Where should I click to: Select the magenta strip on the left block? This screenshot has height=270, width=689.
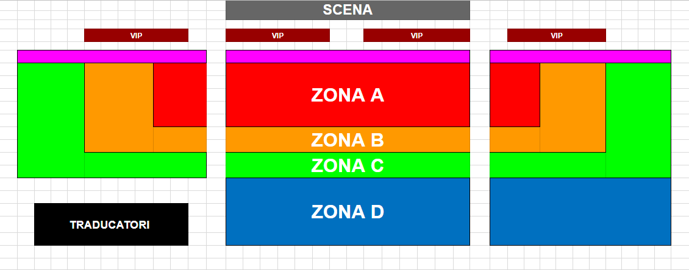click(112, 57)
